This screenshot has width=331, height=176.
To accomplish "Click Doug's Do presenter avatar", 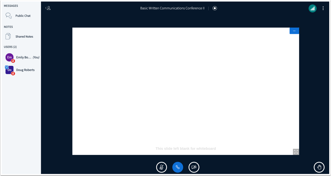I will 10,70.
